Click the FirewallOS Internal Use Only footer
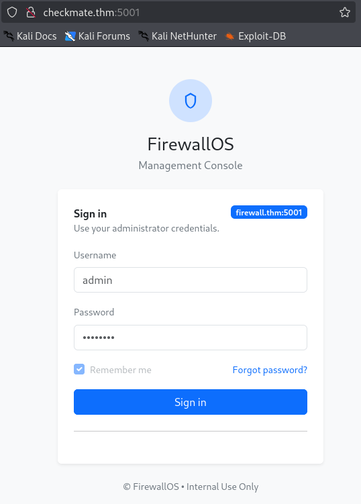The width and height of the screenshot is (361, 504). 191,487
